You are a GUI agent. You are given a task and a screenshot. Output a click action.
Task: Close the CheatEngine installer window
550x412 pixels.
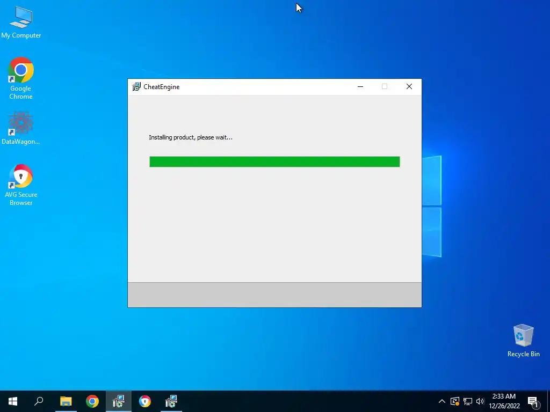pos(409,86)
